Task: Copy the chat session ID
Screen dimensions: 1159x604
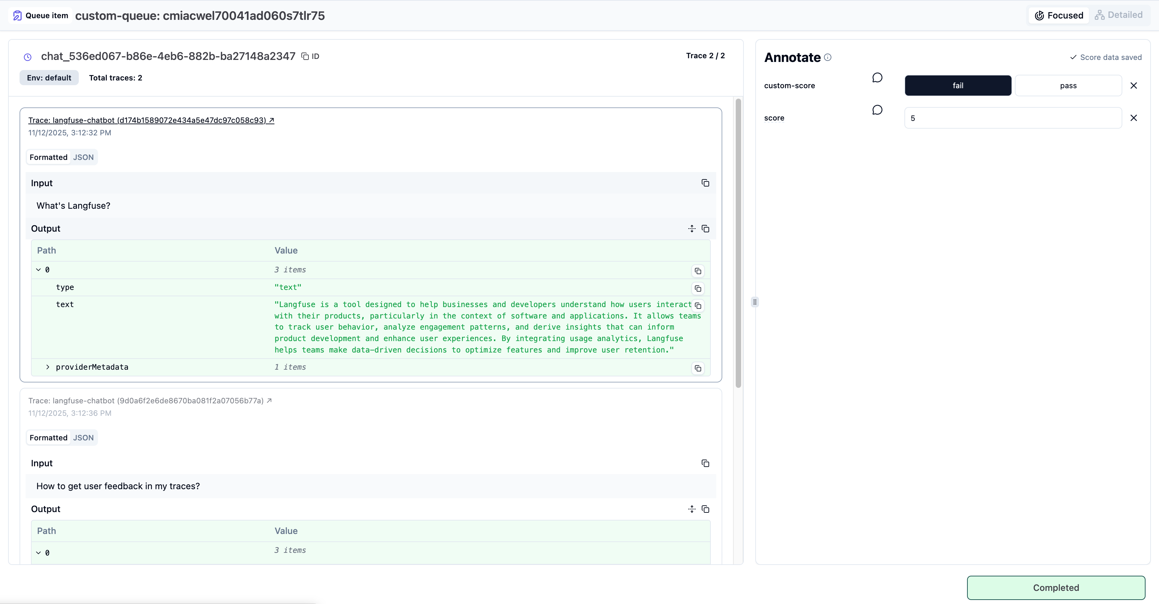Action: [x=305, y=56]
